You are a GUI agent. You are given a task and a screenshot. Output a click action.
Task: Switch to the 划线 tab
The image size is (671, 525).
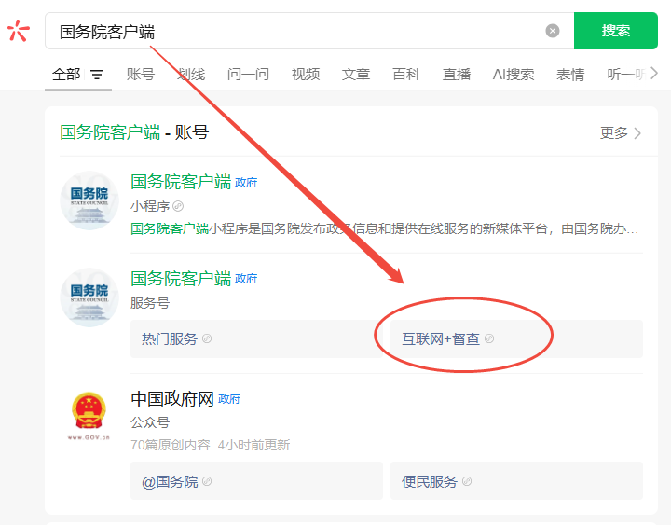coord(191,75)
